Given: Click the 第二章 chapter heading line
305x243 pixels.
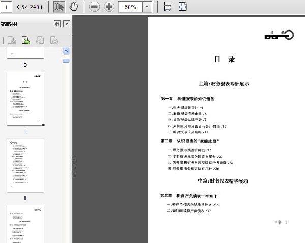Looking at the screenshot, I should 190,141.
